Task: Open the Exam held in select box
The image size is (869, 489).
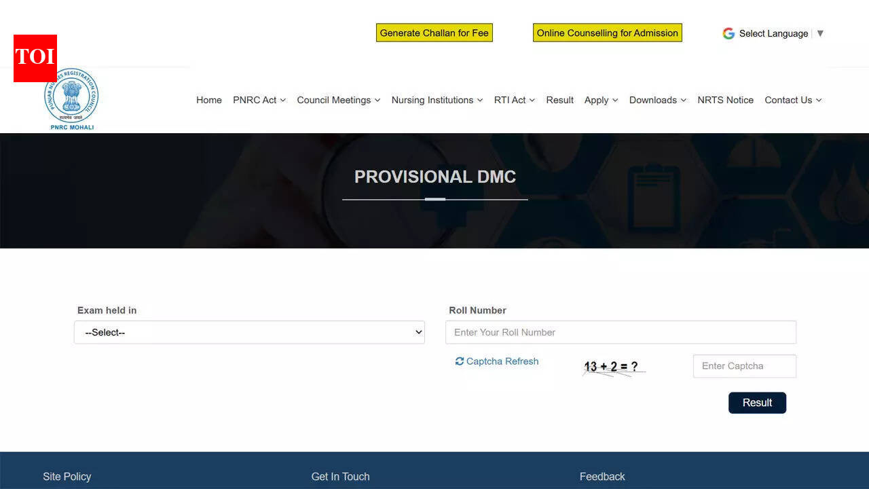Action: (248, 332)
